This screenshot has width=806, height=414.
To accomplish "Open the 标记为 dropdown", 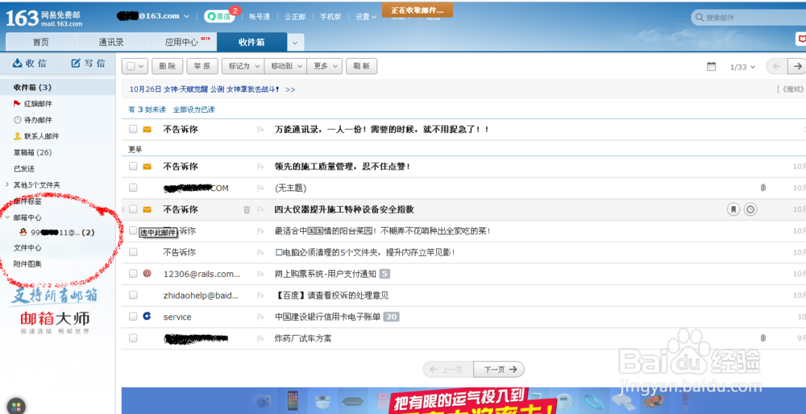I will (243, 66).
